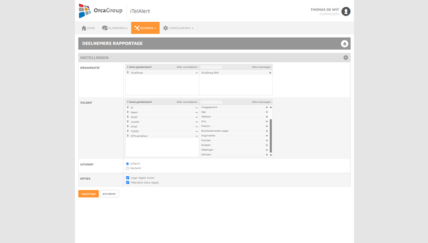Screen dimensions: 428x243
Task: Add the Diensten field with plus
Action: click(x=267, y=155)
